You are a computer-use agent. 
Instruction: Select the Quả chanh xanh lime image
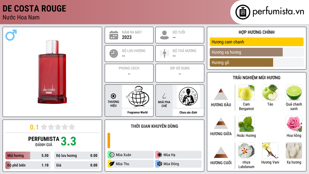coord(294,92)
